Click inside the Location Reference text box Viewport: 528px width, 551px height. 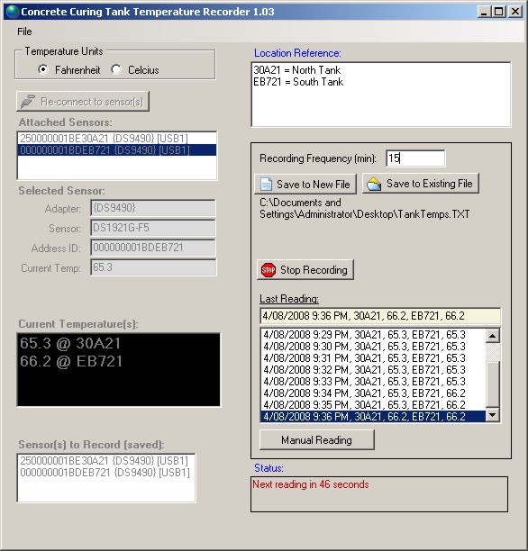(381, 95)
